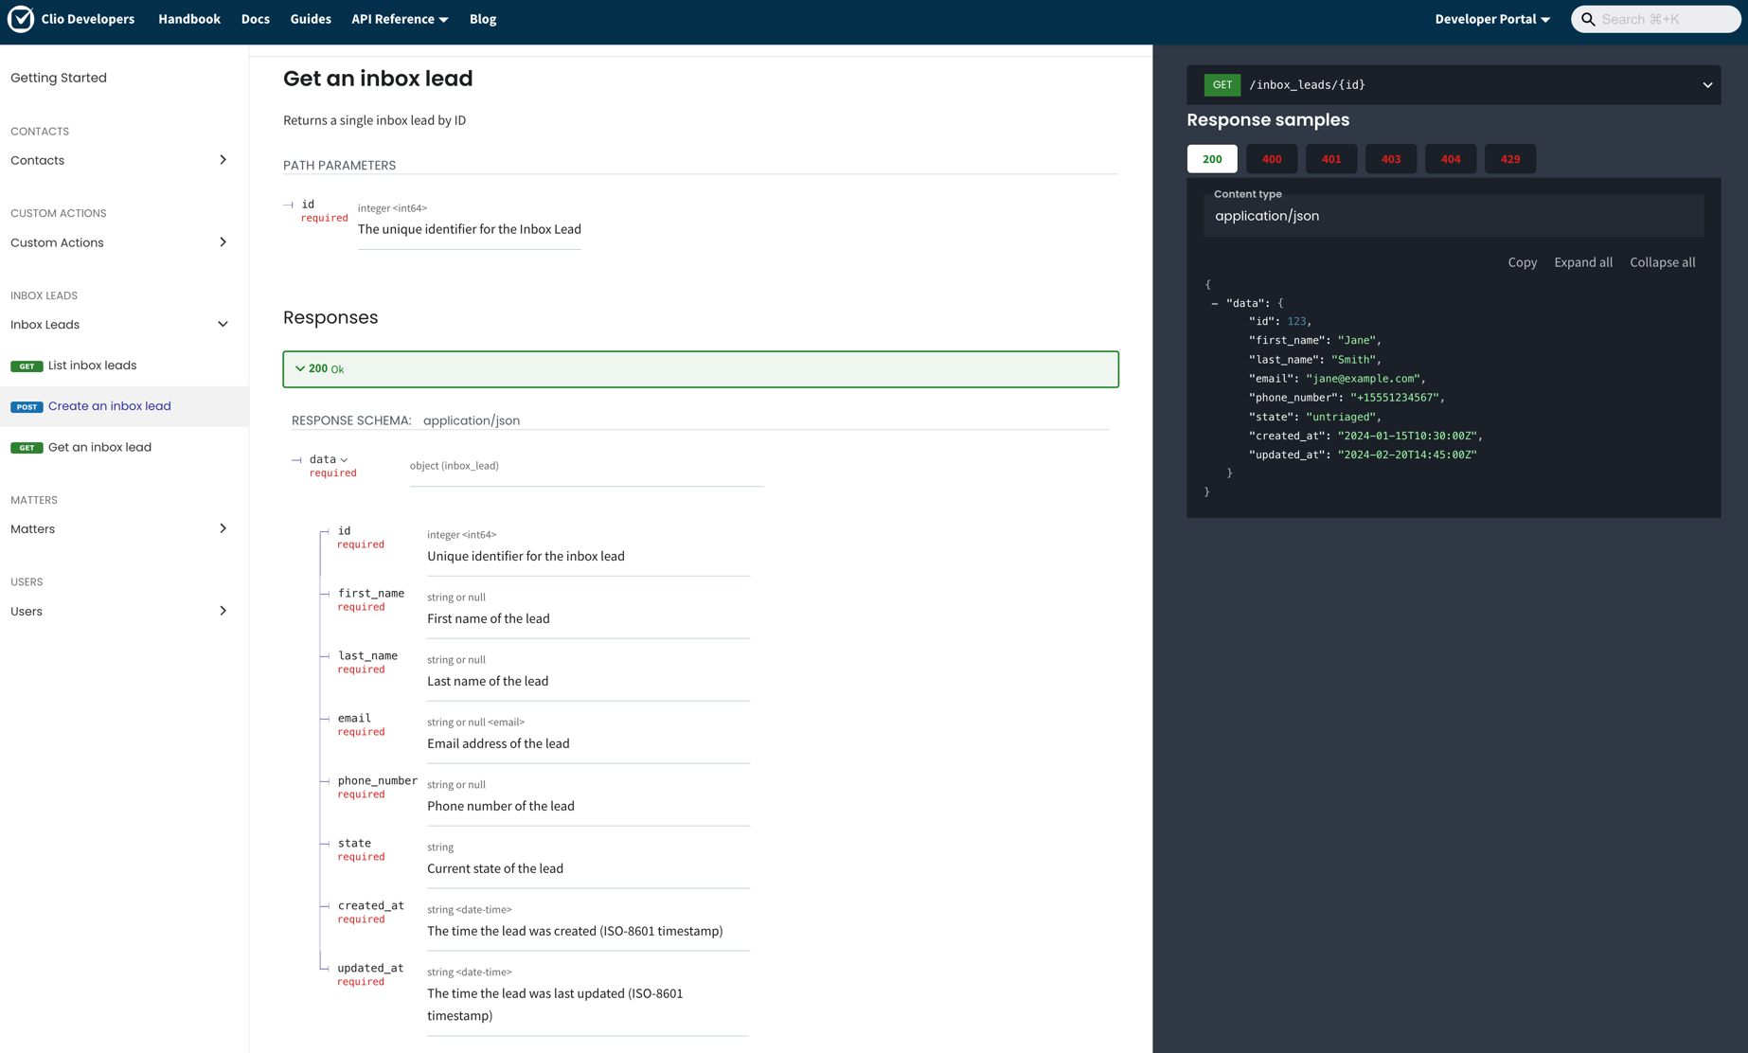Click the search magnifier icon
Viewport: 1748px width, 1053px height.
[1588, 19]
